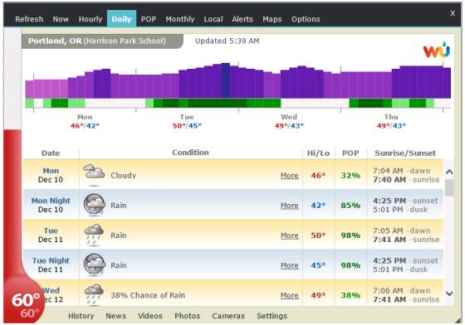
Task: Open the Monthly tab
Action: pos(180,19)
